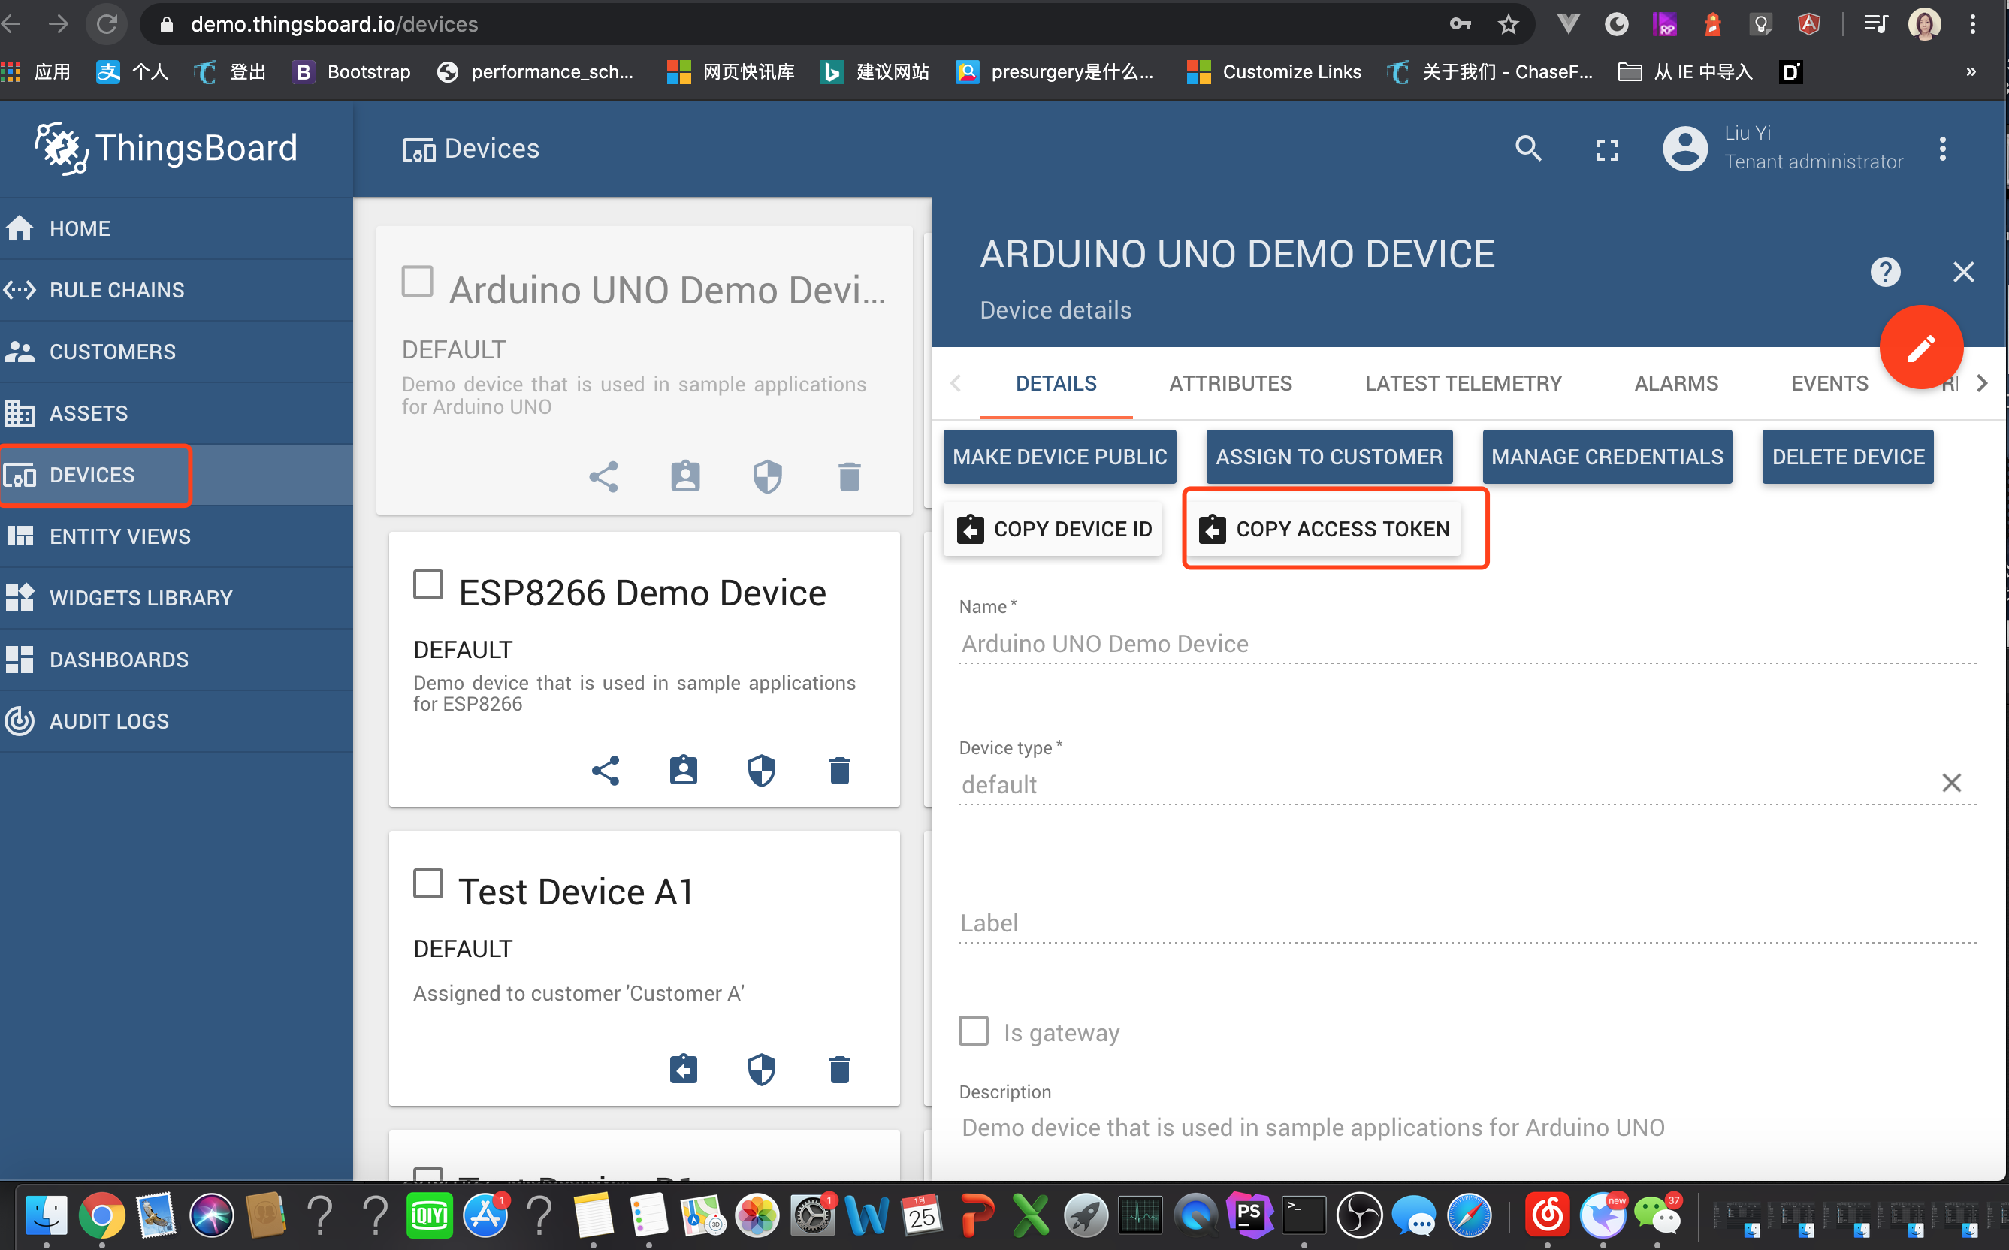The width and height of the screenshot is (2009, 1250).
Task: Check the Test Device A1 checkbox
Action: (428, 883)
